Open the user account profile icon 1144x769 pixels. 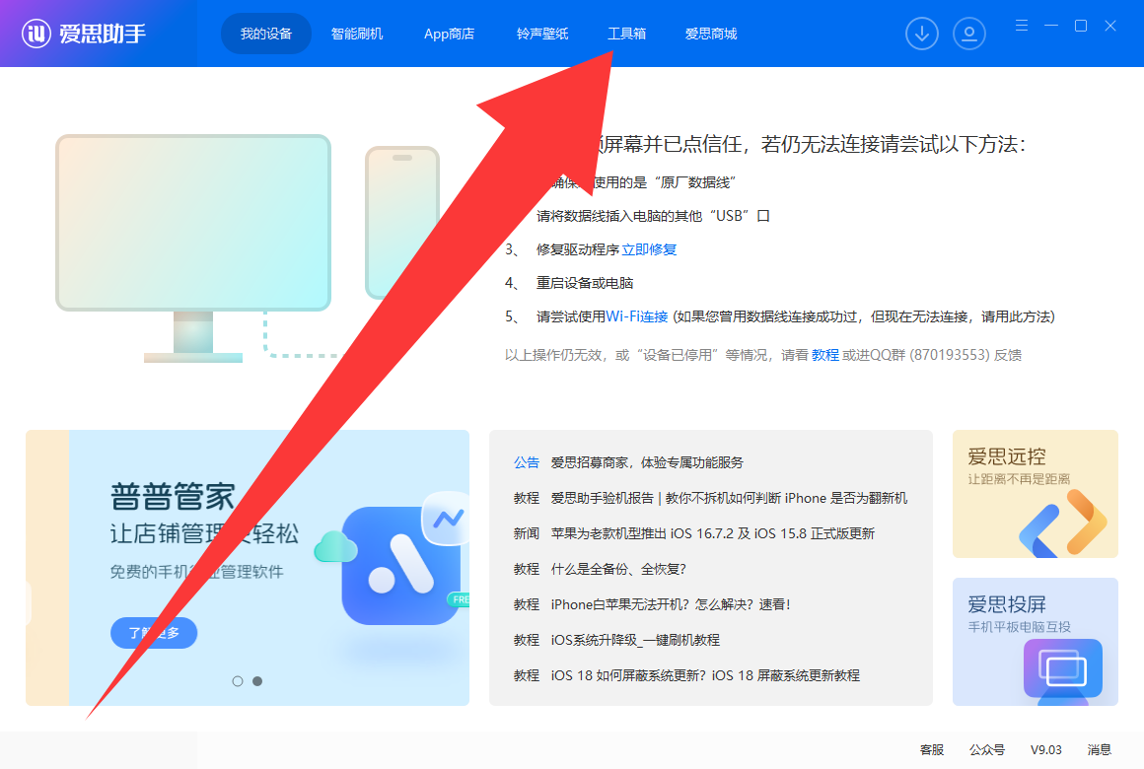coord(968,34)
